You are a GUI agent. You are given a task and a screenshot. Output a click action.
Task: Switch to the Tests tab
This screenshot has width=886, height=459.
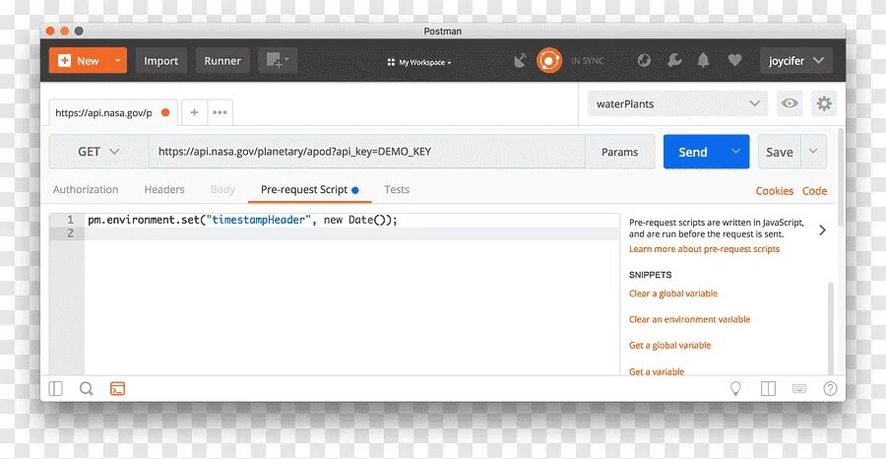coord(397,189)
